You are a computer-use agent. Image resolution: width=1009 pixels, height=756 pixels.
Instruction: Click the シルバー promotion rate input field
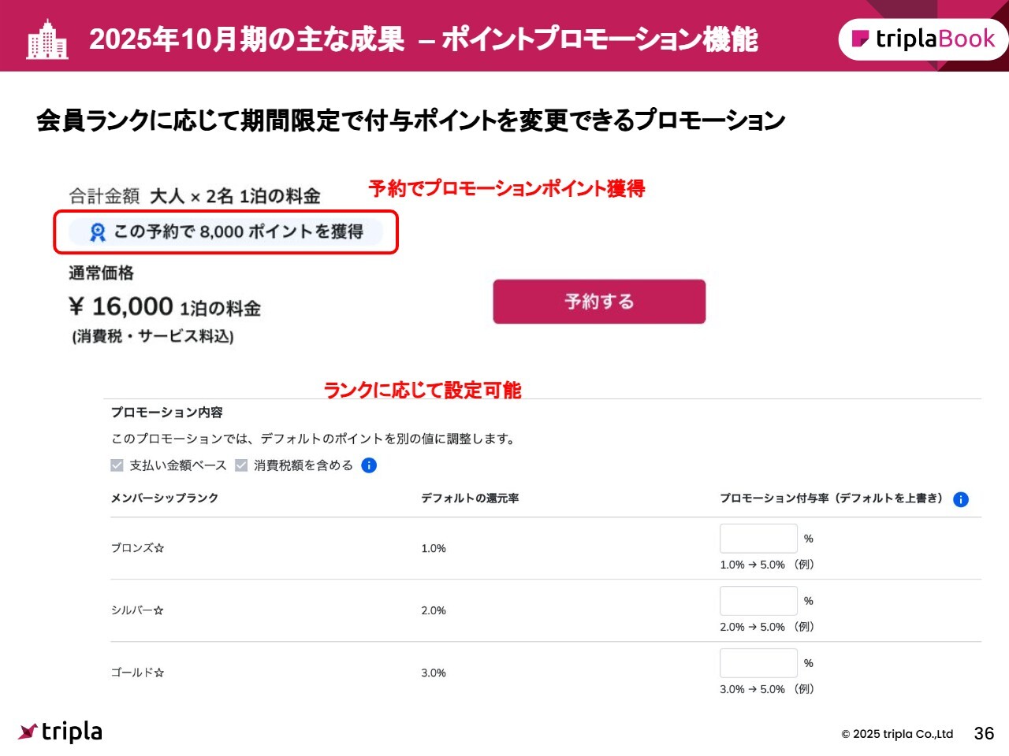click(758, 601)
